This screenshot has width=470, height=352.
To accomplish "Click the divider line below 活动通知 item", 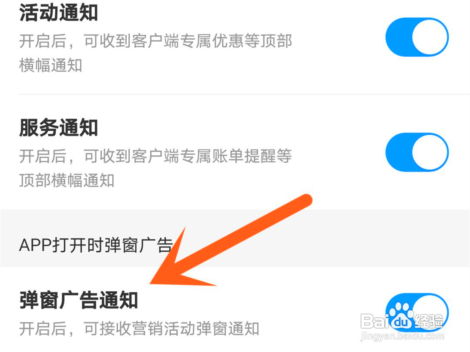I will point(244,94).
